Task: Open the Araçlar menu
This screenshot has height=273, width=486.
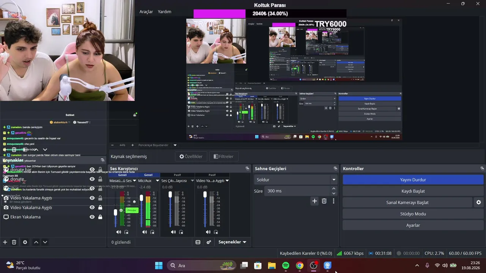Action: (x=146, y=12)
